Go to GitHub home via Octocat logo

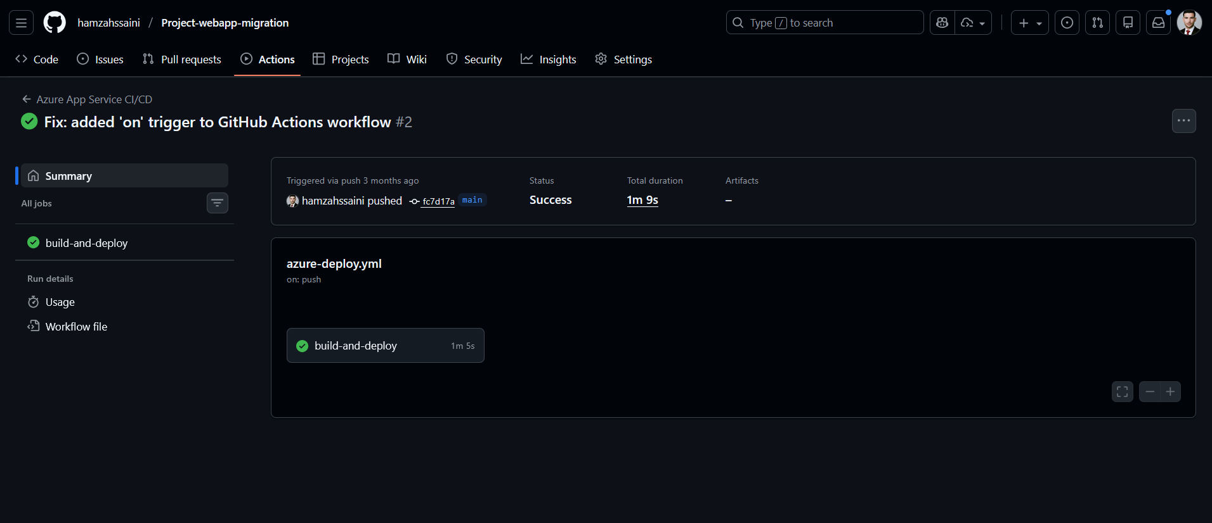pyautogui.click(x=55, y=23)
